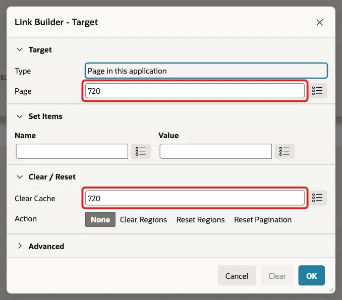
Task: Expand the Advanced section
Action: pos(20,246)
